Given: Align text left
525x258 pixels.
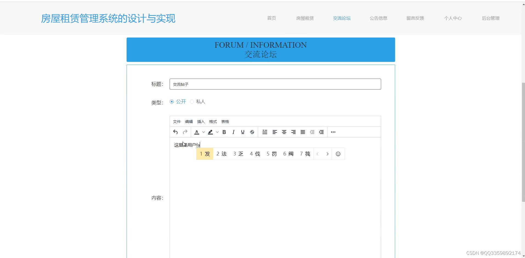Looking at the screenshot, I should (275, 132).
